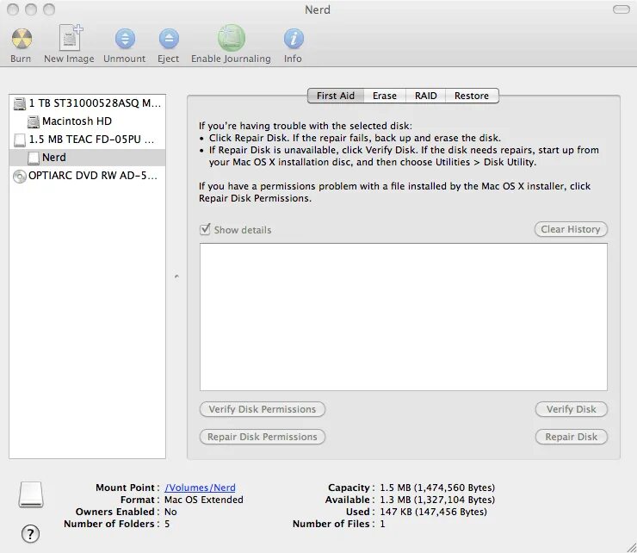Screen dimensions: 637x553
Task: Click the Macintosh HD volume icon
Action: (34, 121)
